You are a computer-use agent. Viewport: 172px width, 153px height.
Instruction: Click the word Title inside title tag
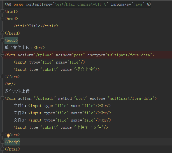point(35,26)
